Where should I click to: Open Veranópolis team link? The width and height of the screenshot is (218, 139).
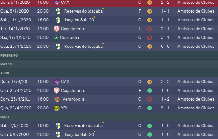[x=73, y=99]
